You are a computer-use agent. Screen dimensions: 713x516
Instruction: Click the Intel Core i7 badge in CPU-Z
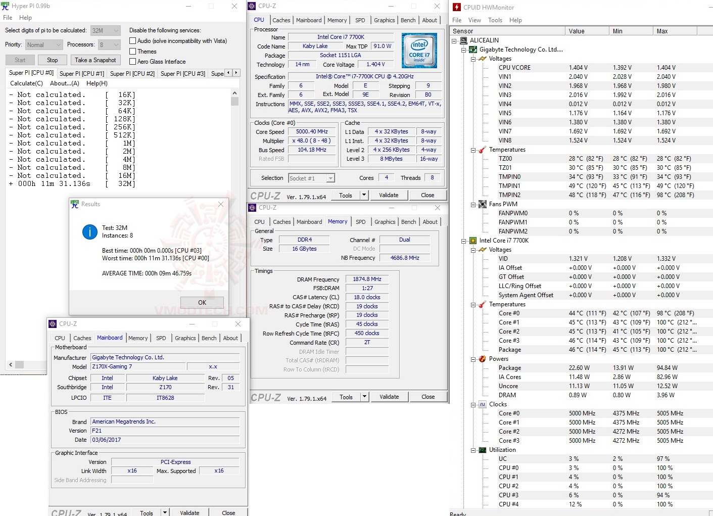[x=419, y=50]
